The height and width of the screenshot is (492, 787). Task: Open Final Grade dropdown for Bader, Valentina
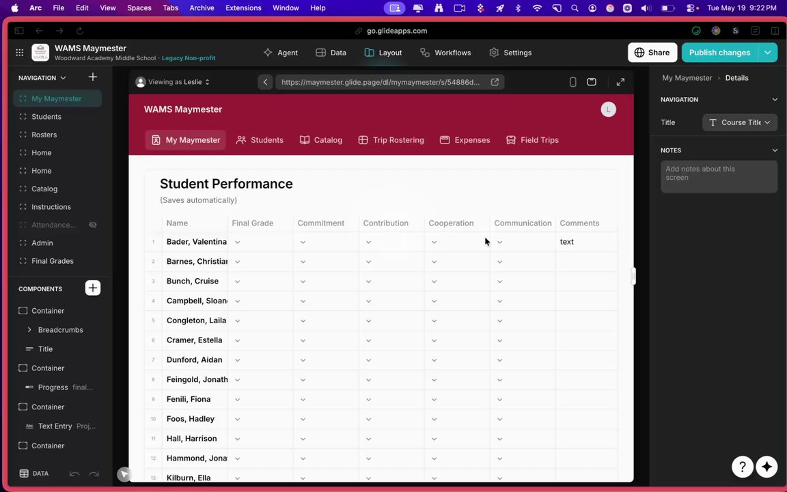coord(238,242)
